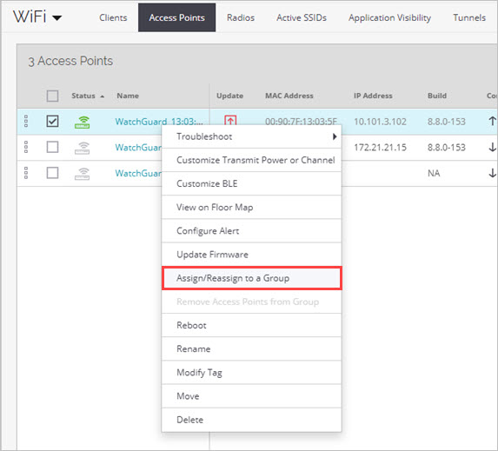Open the Radios tab
This screenshot has width=498, height=451.
(241, 17)
